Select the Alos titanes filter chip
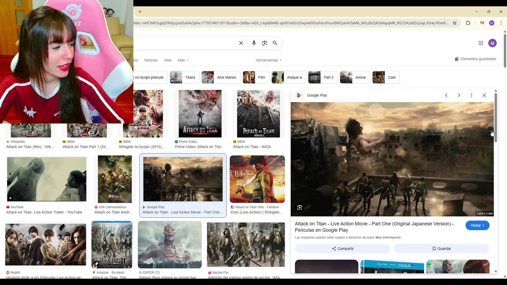 [x=221, y=77]
